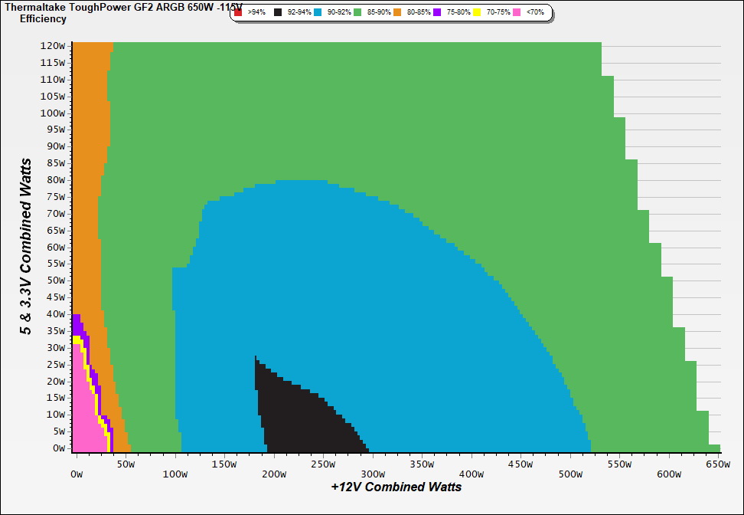The width and height of the screenshot is (744, 515).
Task: Click the +12V Combined Watts axis title
Action: (396, 487)
